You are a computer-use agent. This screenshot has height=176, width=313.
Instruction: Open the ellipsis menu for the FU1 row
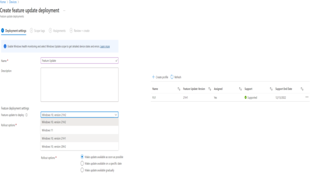click(307, 97)
